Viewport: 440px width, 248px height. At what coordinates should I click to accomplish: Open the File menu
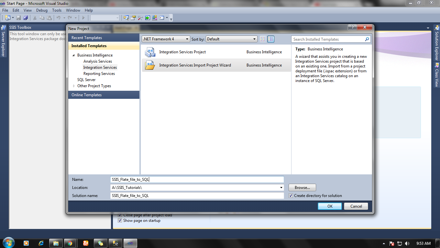point(5,10)
